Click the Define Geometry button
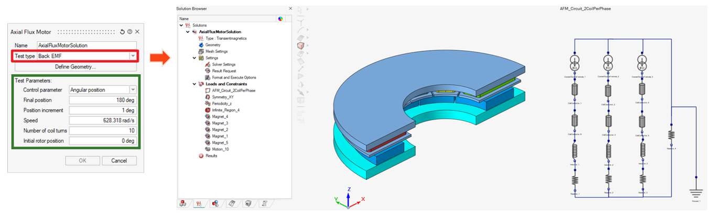The image size is (714, 216). click(x=75, y=67)
